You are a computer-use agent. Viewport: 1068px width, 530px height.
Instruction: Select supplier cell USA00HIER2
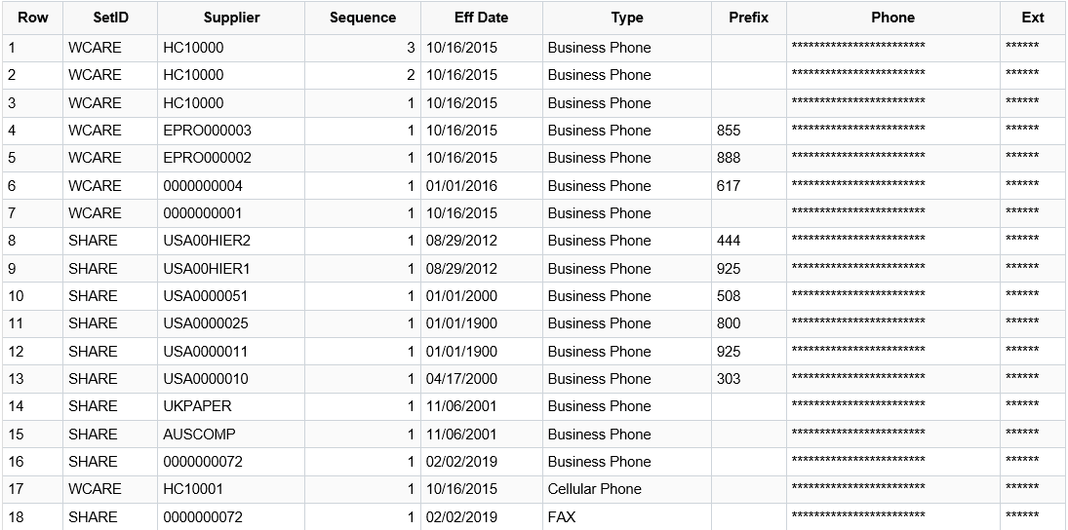pos(231,241)
